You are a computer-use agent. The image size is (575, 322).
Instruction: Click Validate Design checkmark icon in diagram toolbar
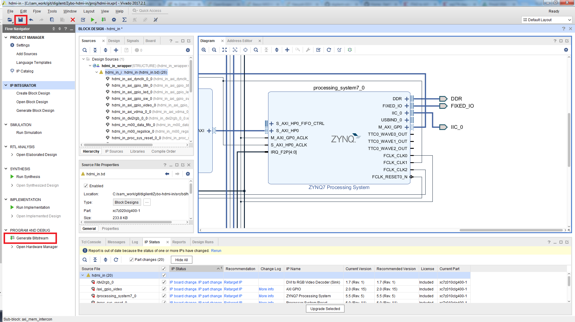click(x=319, y=50)
